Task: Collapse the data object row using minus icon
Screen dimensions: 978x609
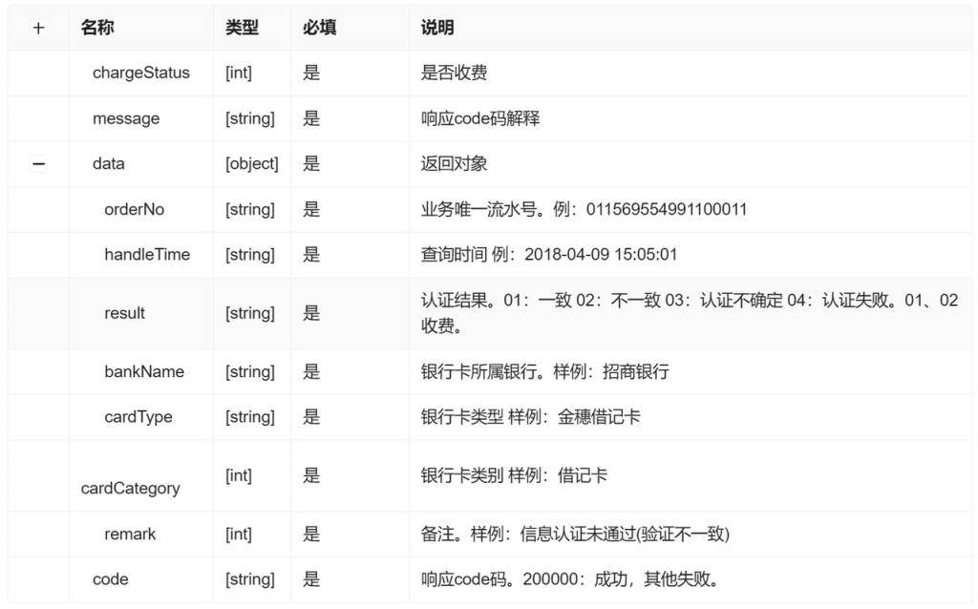Action: tap(38, 164)
